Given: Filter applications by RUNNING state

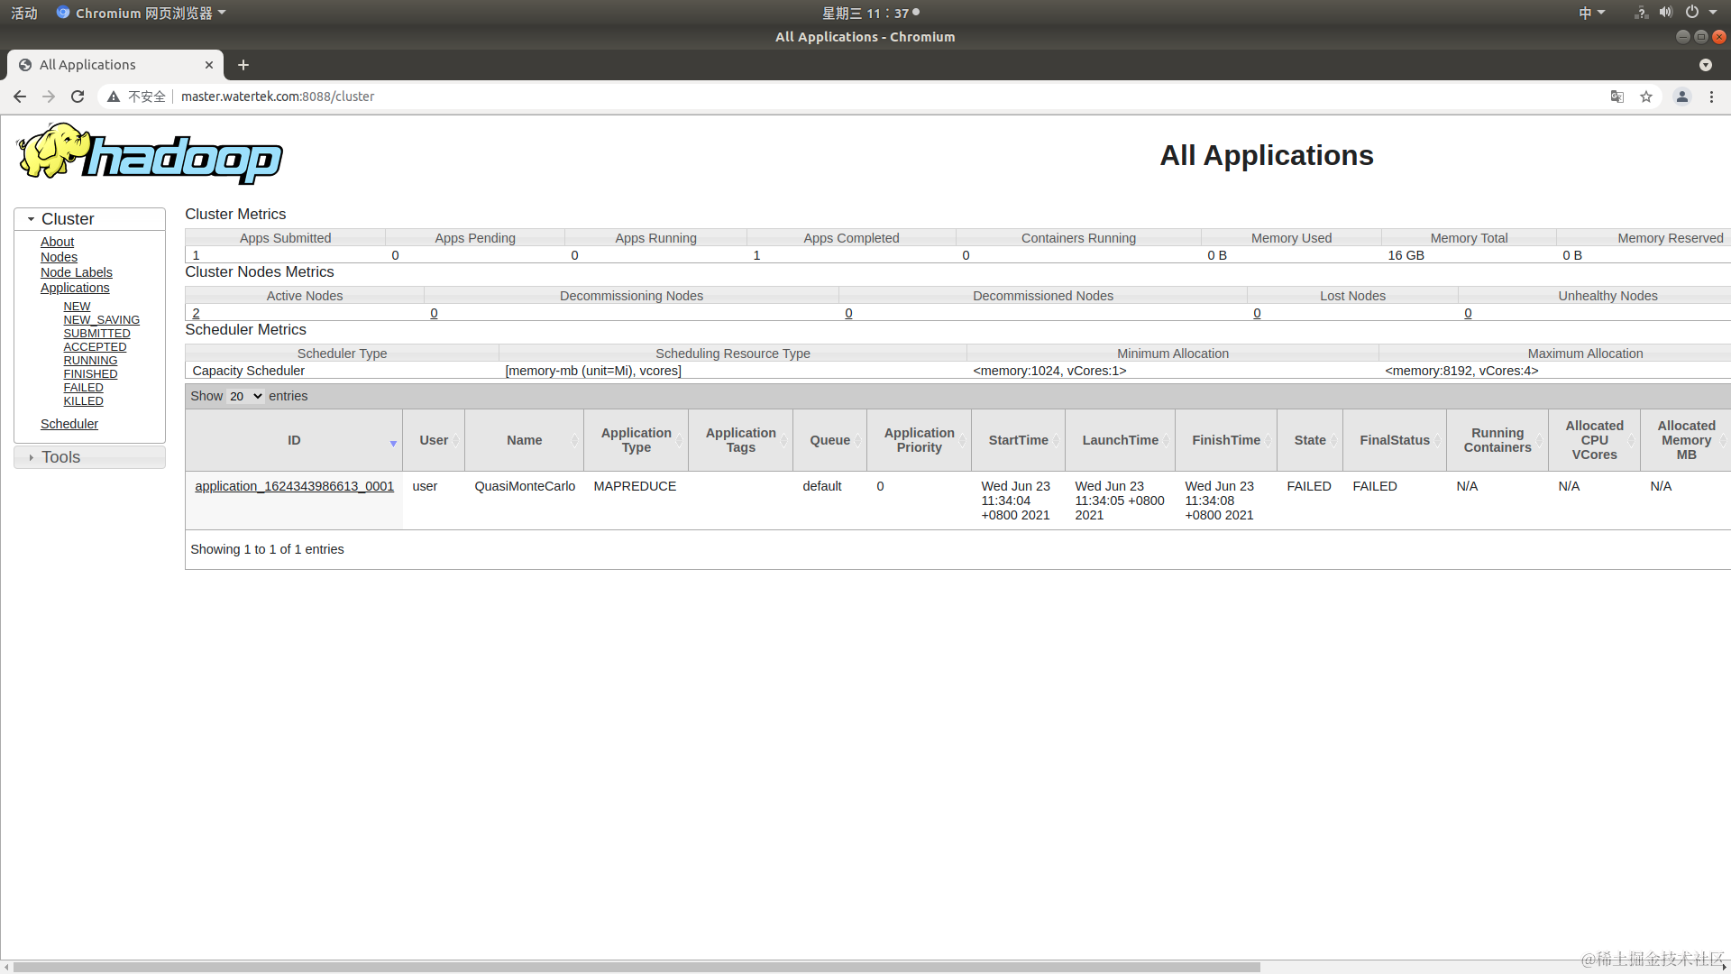Looking at the screenshot, I should pyautogui.click(x=90, y=361).
